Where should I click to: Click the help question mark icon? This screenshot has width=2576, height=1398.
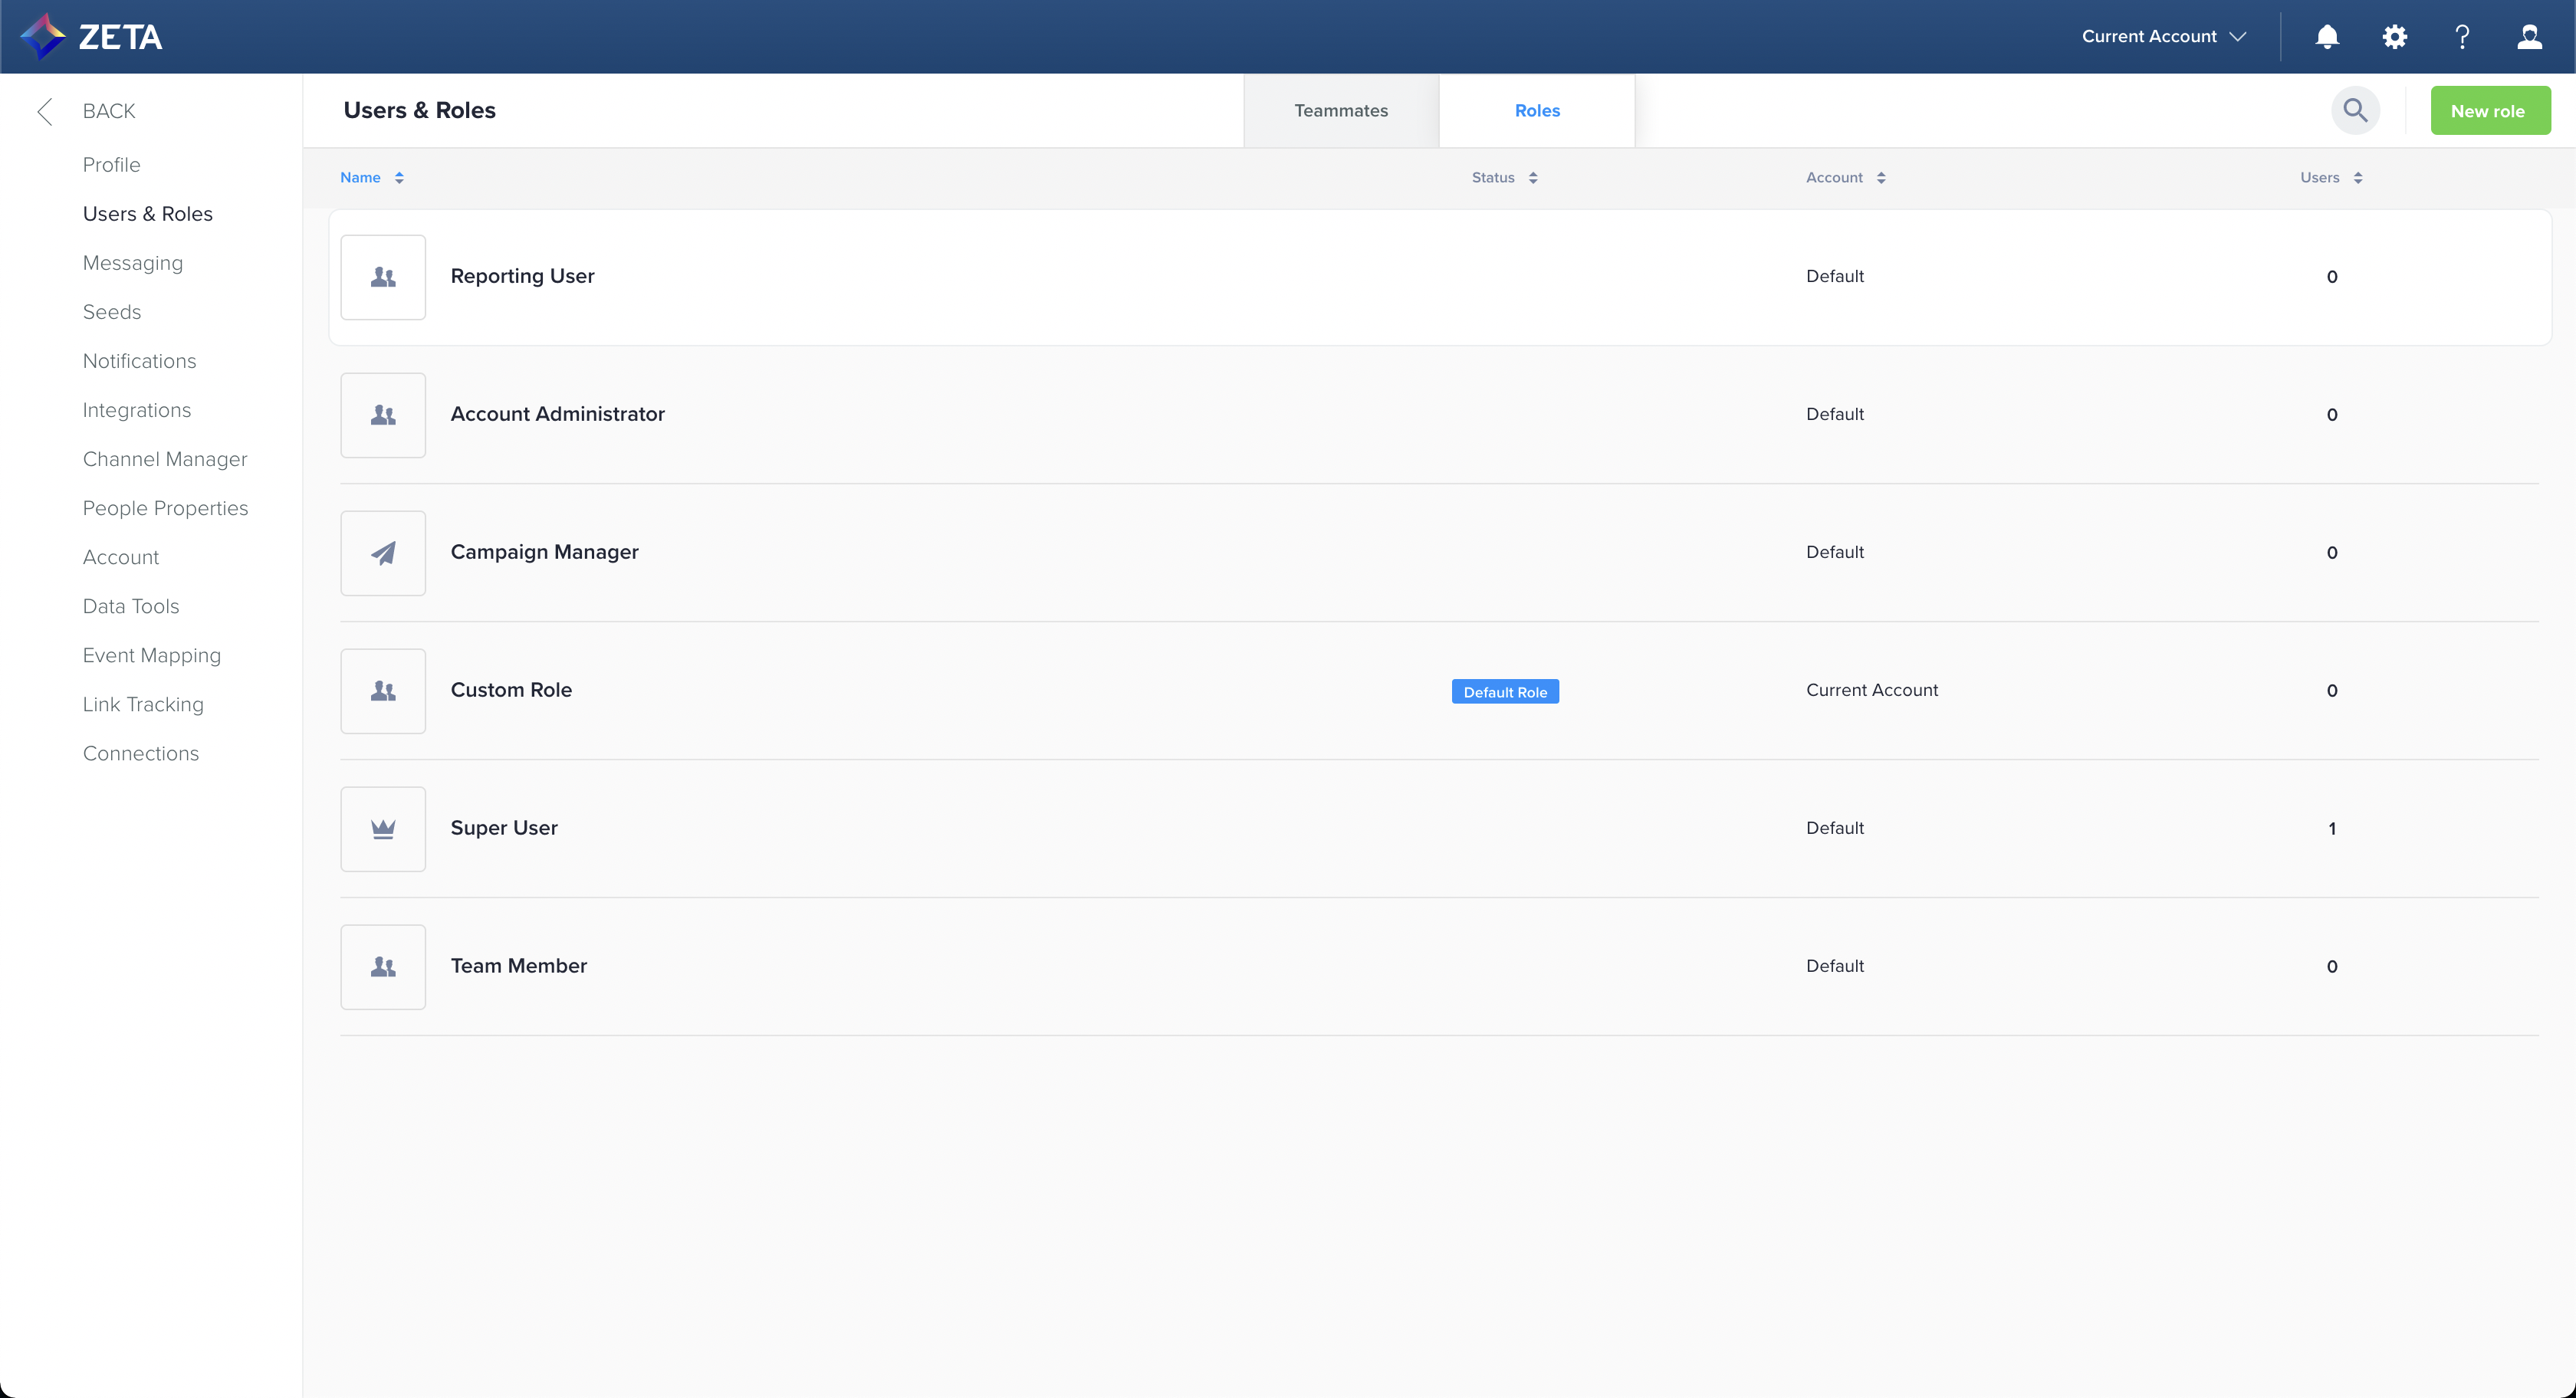[x=2462, y=37]
